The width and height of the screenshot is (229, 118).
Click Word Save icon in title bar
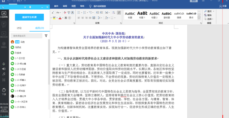3,1
